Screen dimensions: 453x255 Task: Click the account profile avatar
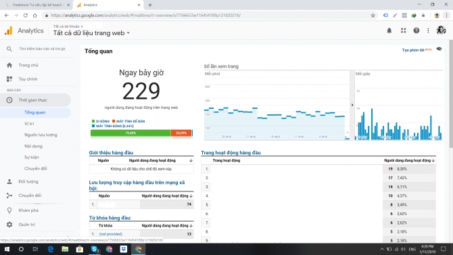(x=441, y=30)
